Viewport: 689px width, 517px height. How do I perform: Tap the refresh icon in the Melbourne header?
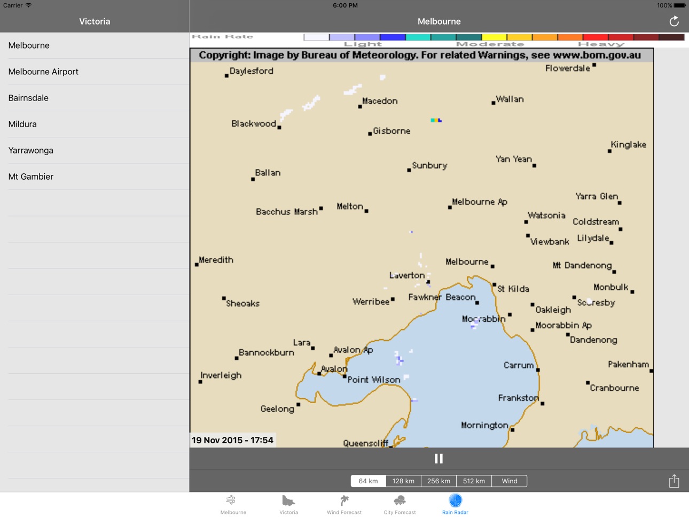pos(674,21)
